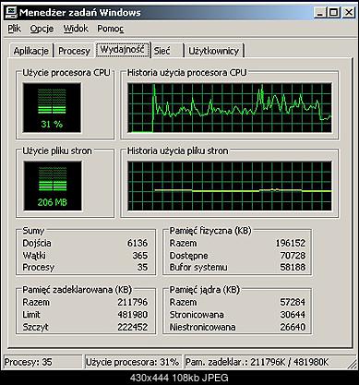359x385 pixels.
Task: Click the Limit value 481980
Action: 133,315
